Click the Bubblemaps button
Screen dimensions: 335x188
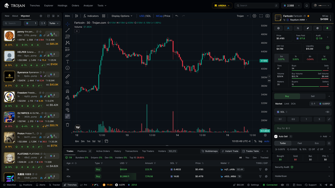point(209,151)
